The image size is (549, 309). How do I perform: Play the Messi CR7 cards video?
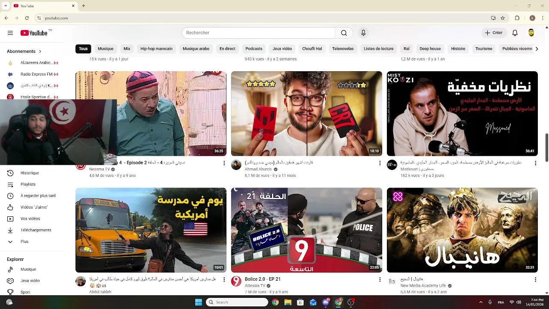[x=307, y=114]
